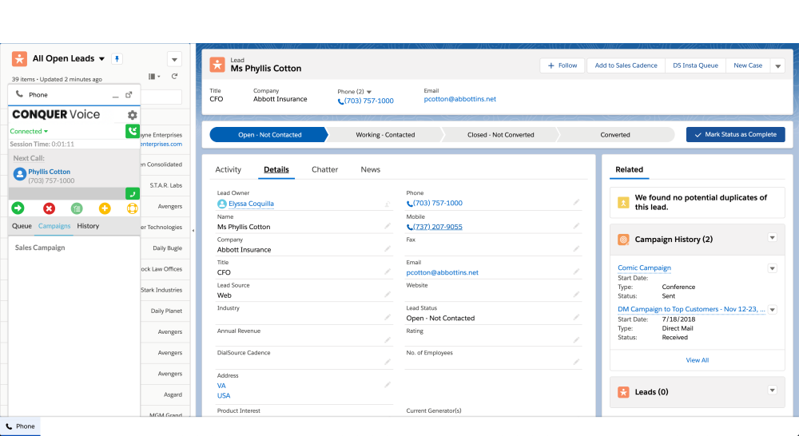Screen dimensions: 799x436
Task: Minimize the Phone utility panel
Action: pyautogui.click(x=116, y=95)
